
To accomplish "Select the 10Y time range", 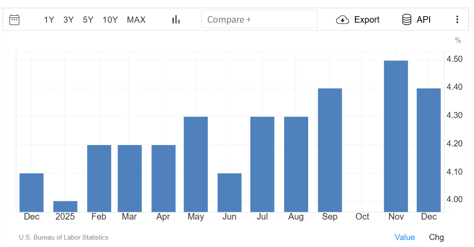I will 110,20.
